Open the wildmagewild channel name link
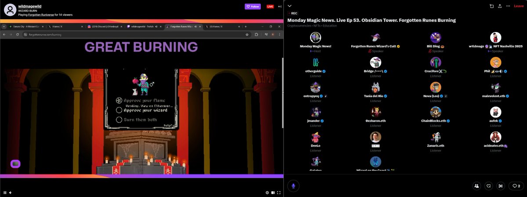 coord(30,6)
